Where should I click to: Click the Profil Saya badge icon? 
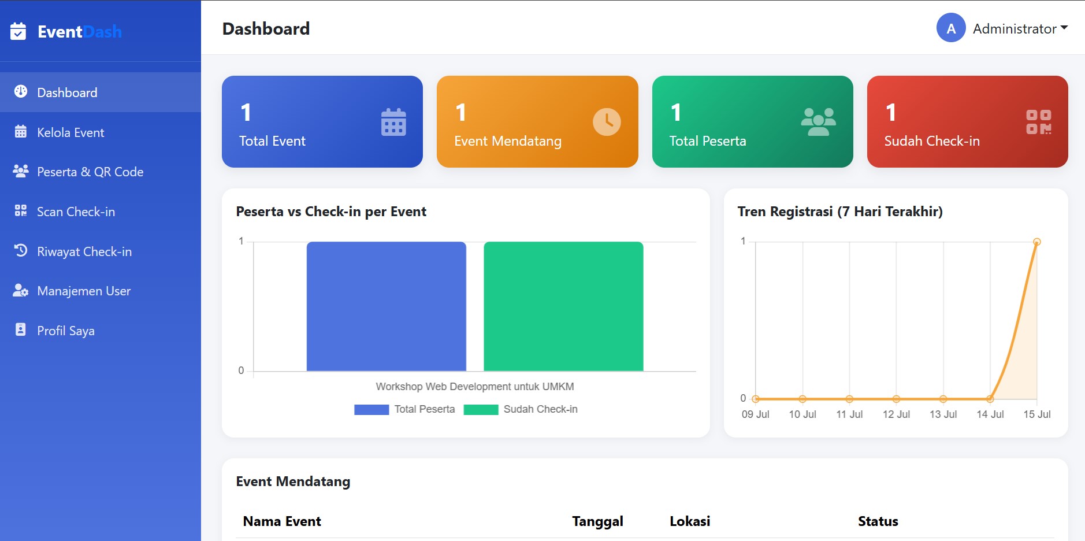tap(21, 330)
